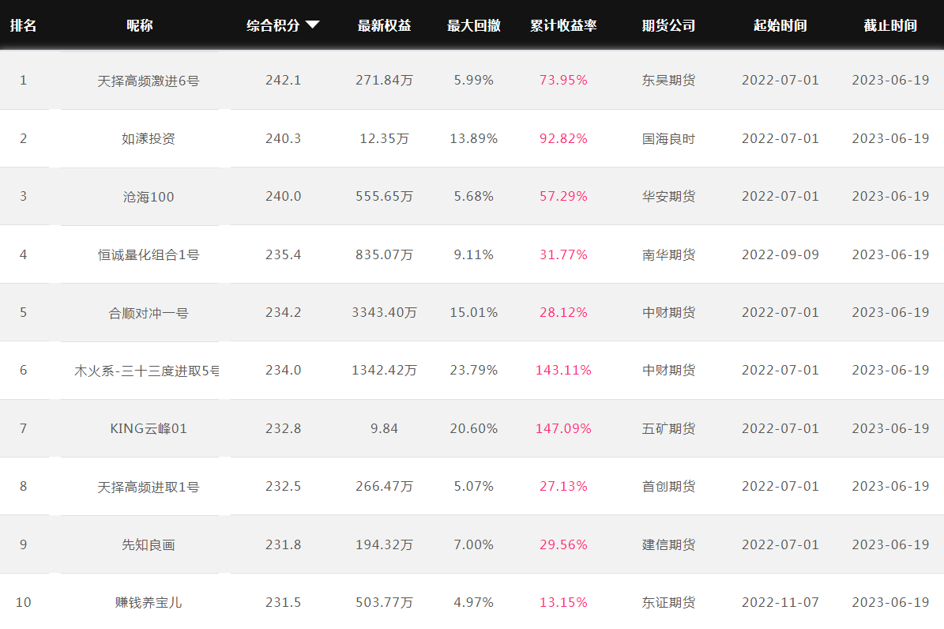The image size is (944, 629).
Task: Select equity value 835.07万
Action: tap(384, 255)
